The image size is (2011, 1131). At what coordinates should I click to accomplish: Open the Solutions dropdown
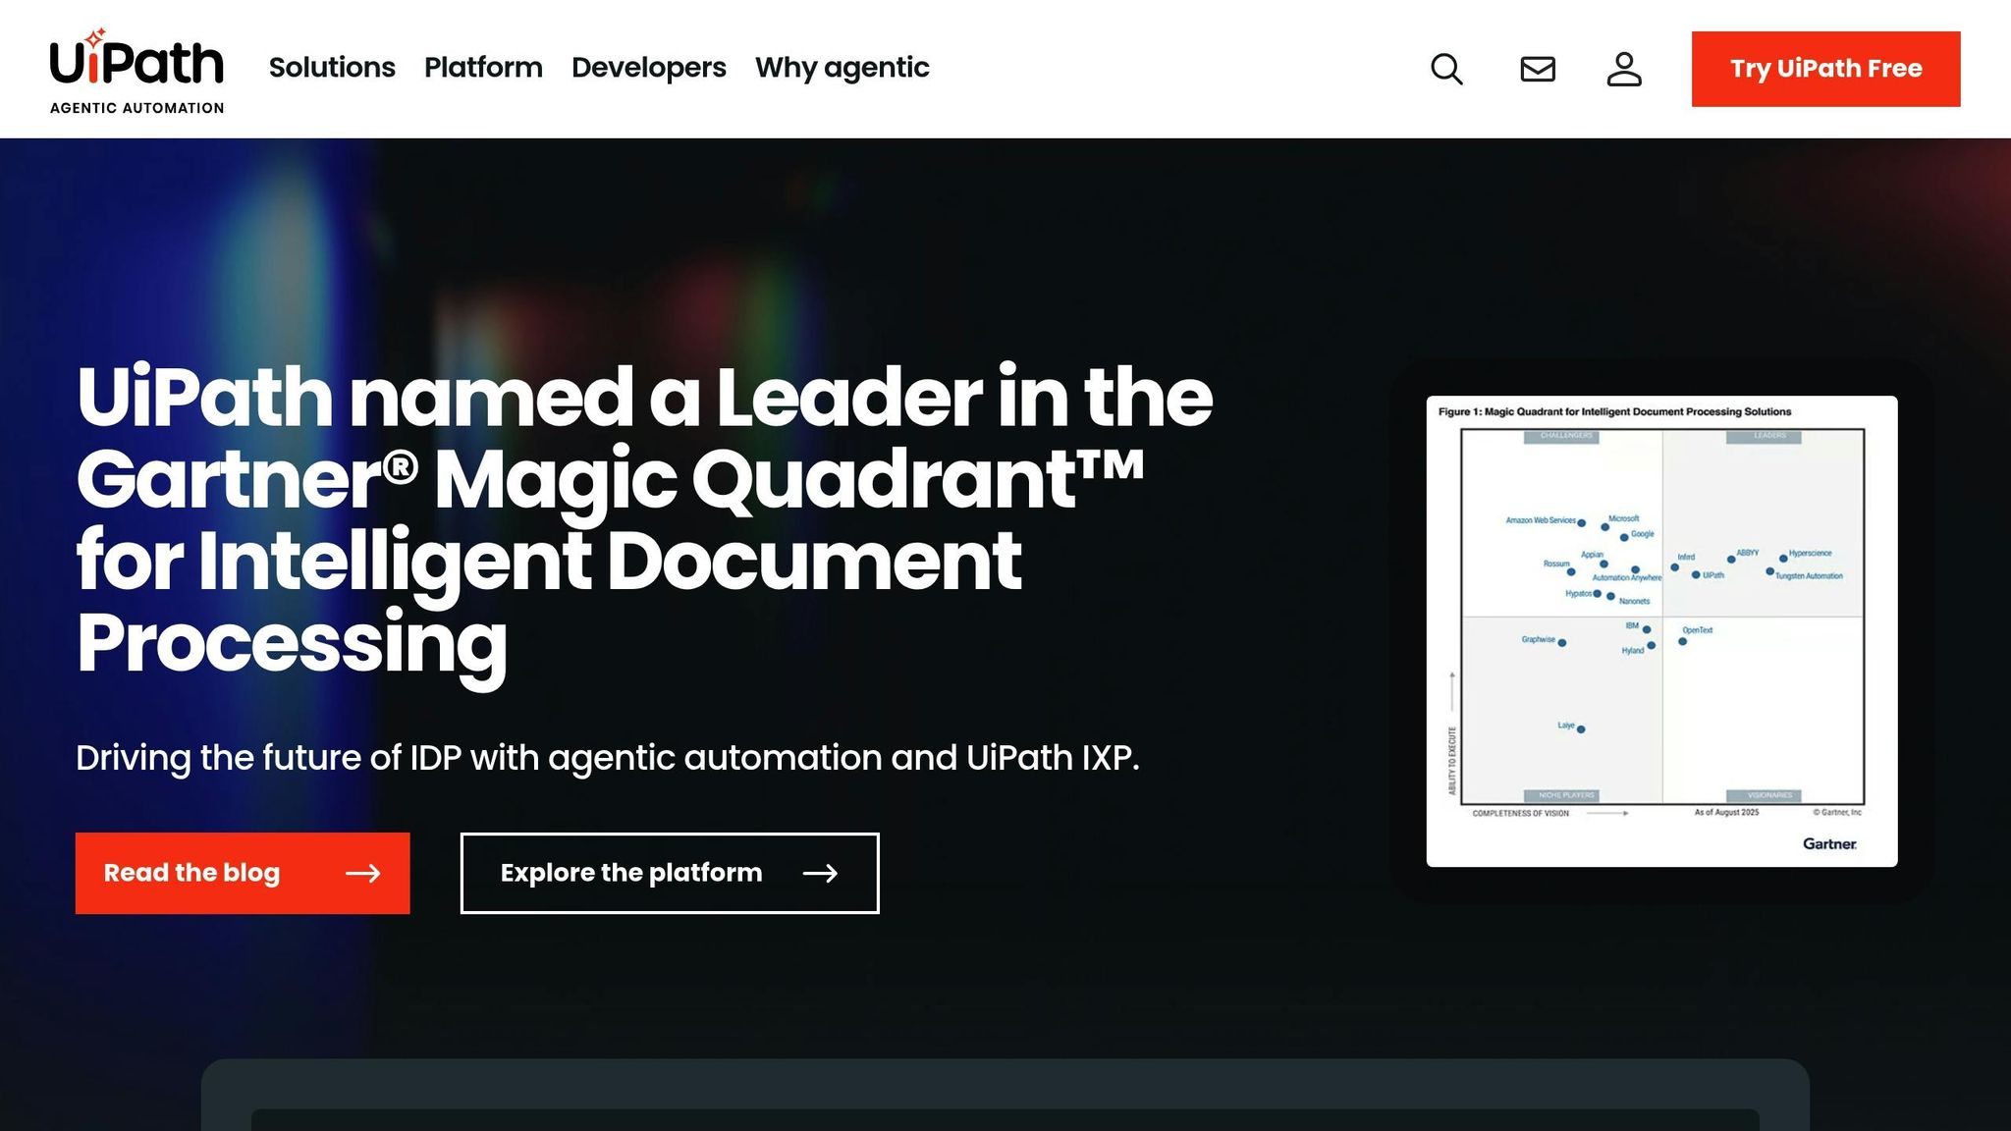point(332,68)
